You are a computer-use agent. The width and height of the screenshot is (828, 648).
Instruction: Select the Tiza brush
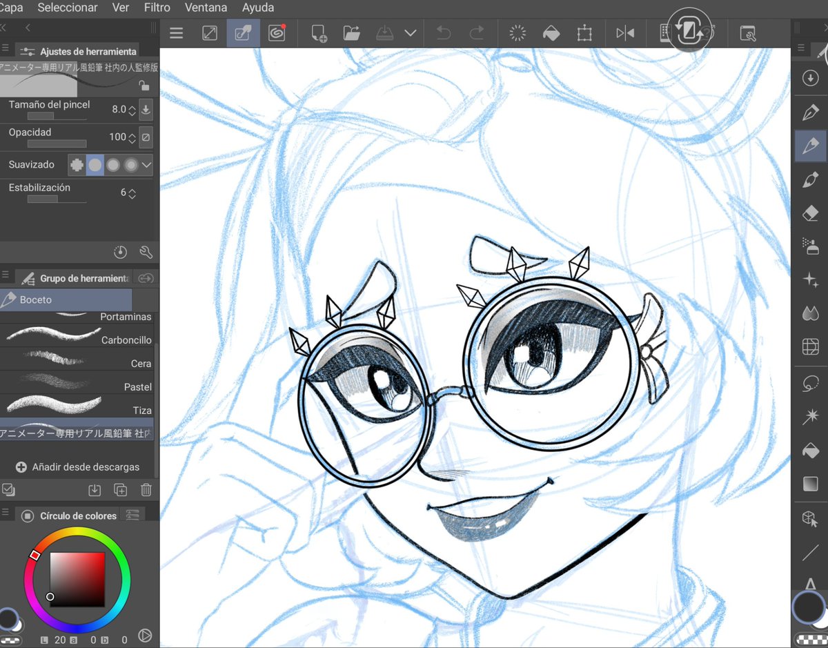pyautogui.click(x=77, y=406)
